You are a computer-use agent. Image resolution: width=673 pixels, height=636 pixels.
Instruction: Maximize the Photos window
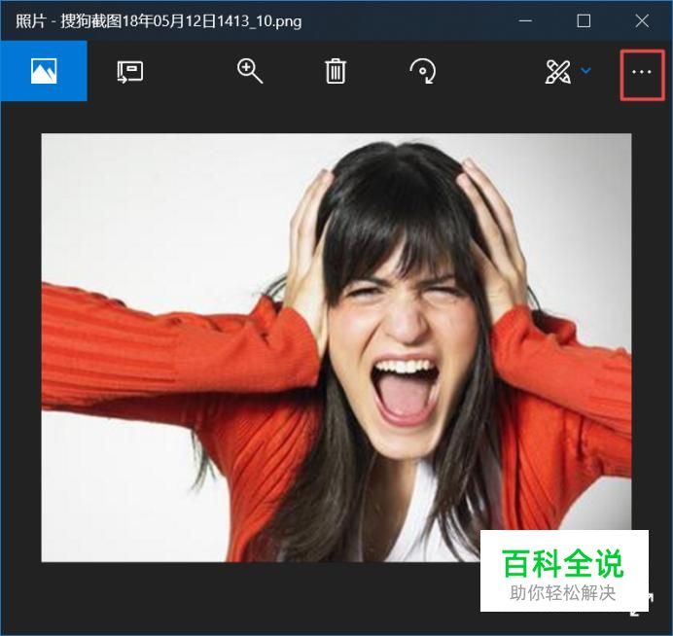click(x=584, y=20)
